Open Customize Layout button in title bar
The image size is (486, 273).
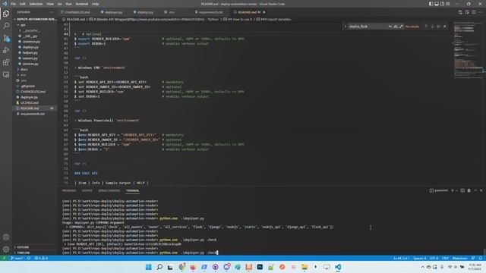click(x=448, y=4)
